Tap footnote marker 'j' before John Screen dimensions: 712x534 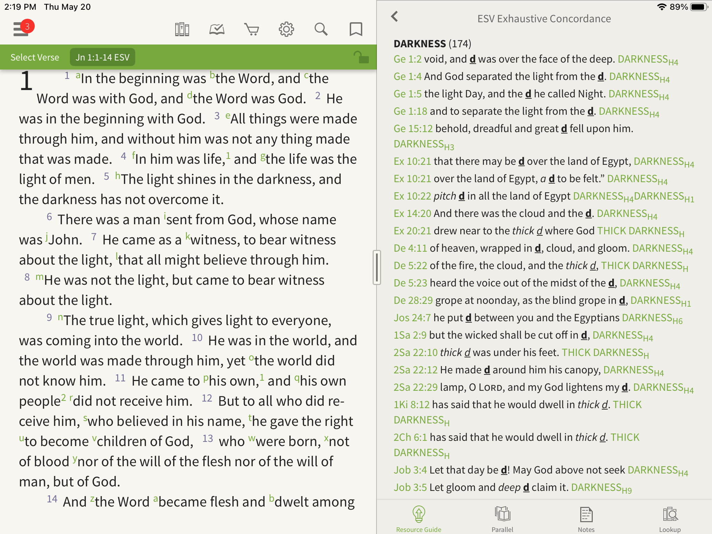(46, 237)
